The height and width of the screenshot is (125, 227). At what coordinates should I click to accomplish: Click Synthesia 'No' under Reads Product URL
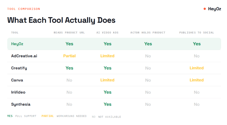69,104
